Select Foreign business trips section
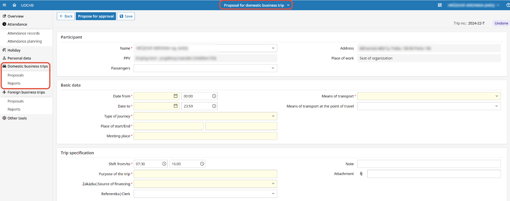 tap(26, 92)
